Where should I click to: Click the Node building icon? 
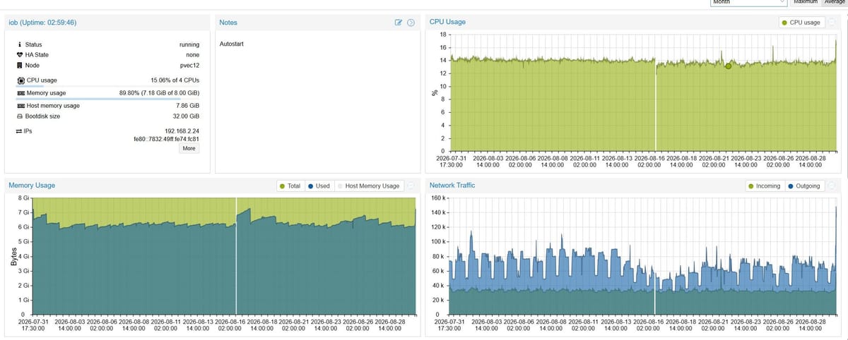[x=20, y=65]
